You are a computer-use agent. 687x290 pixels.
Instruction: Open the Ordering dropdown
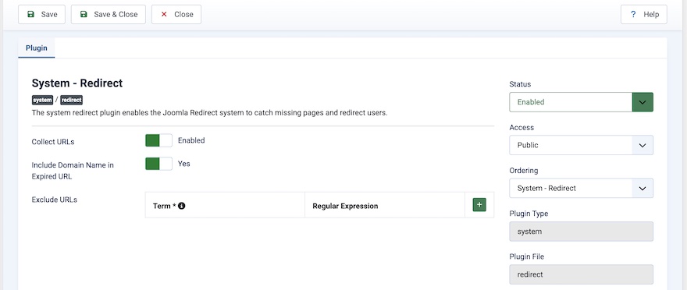tap(581, 188)
